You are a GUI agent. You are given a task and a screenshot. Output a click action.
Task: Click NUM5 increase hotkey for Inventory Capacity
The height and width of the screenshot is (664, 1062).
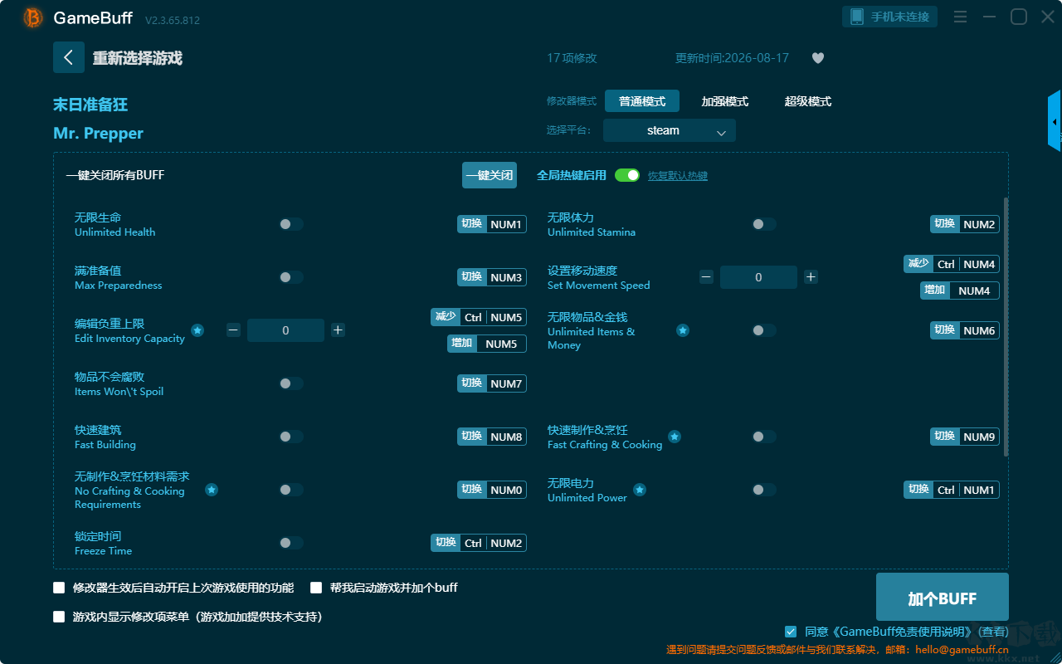[x=487, y=344]
